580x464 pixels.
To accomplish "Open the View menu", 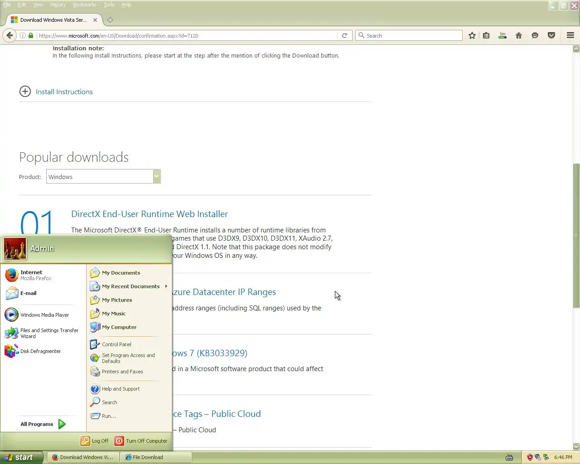I will pyautogui.click(x=38, y=5).
